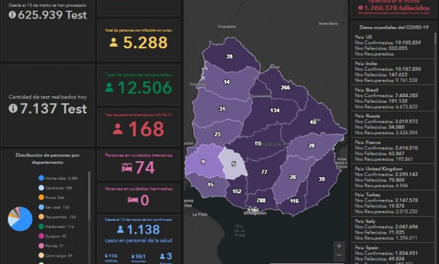Select the orange Rivera legend swatch
This screenshot has width=439, height=264.
coord(42,198)
